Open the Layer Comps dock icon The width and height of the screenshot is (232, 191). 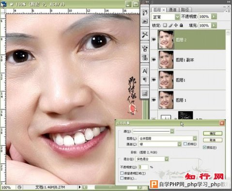(x=145, y=93)
